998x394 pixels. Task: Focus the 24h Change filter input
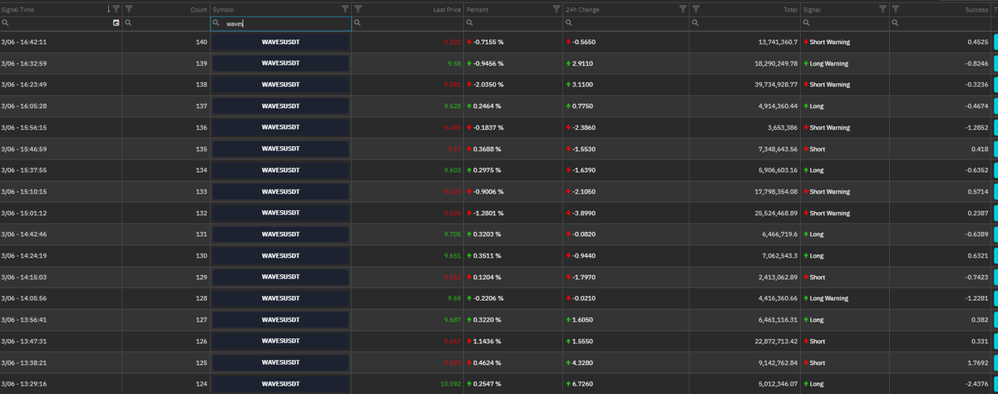(x=625, y=23)
